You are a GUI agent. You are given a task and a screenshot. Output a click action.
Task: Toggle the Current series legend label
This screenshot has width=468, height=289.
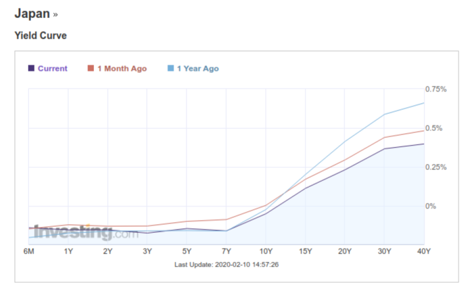coord(53,69)
